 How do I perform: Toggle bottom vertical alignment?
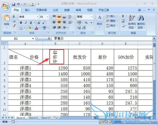[64, 17]
